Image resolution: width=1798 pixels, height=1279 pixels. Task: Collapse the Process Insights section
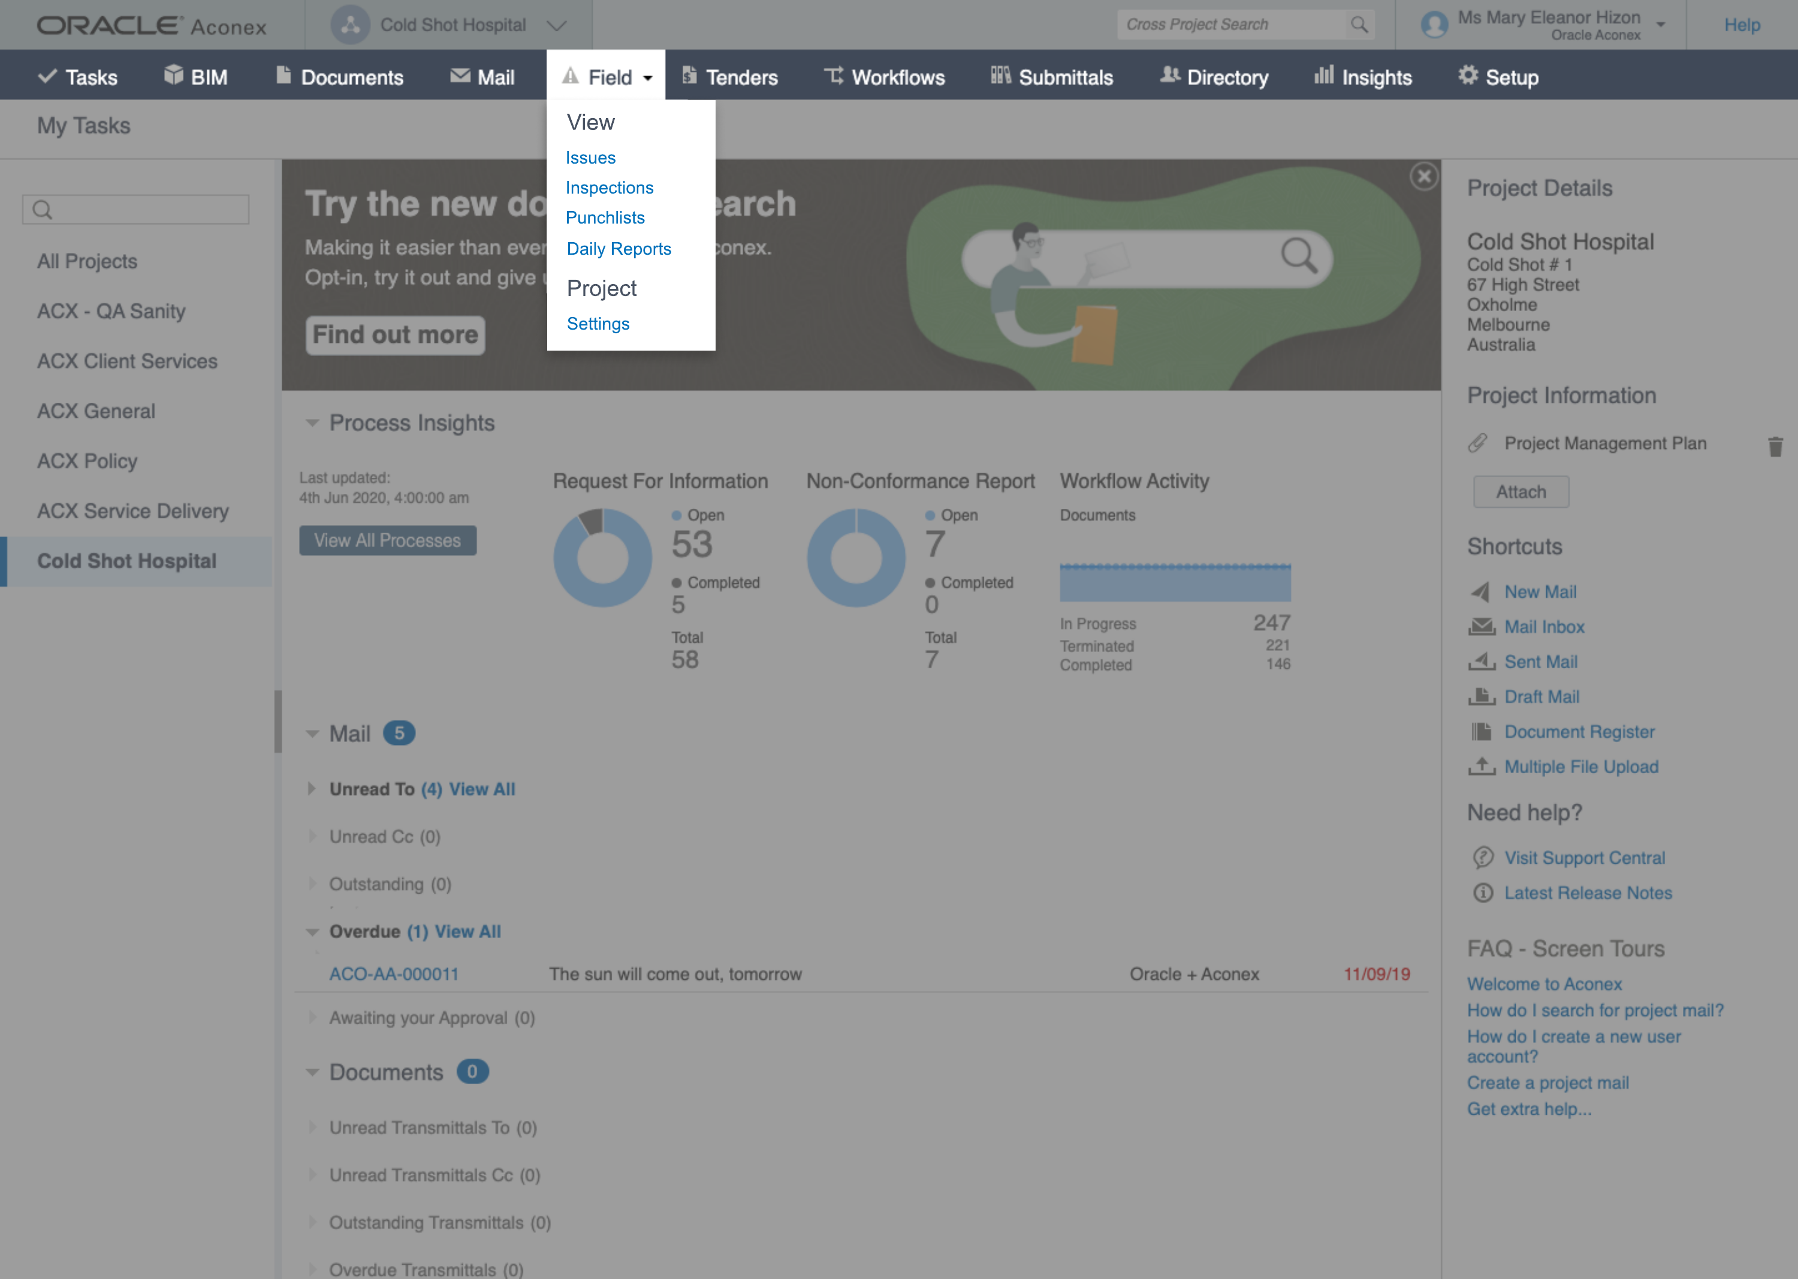312,423
